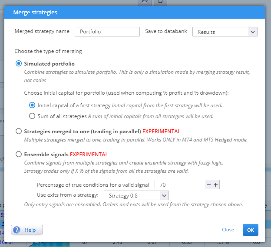Click the blue question mark help icon
The image size is (271, 247).
(x=17, y=230)
